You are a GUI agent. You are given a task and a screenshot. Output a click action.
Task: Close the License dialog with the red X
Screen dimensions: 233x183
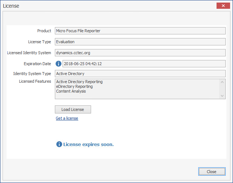(223, 5)
